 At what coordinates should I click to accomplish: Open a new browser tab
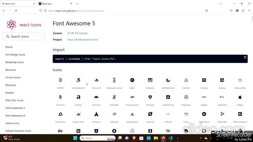tap(77, 4)
